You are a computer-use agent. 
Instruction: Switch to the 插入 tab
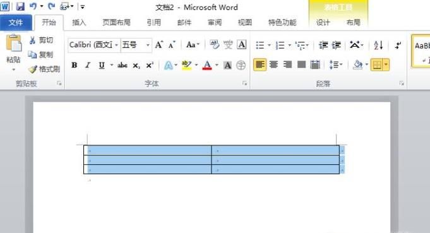[x=79, y=23]
